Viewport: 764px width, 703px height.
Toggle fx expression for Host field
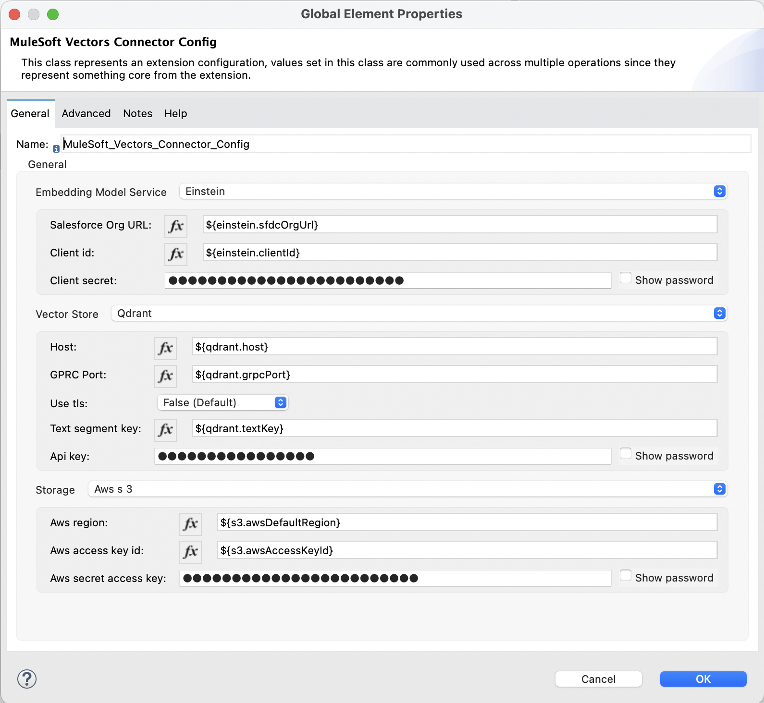tap(165, 348)
